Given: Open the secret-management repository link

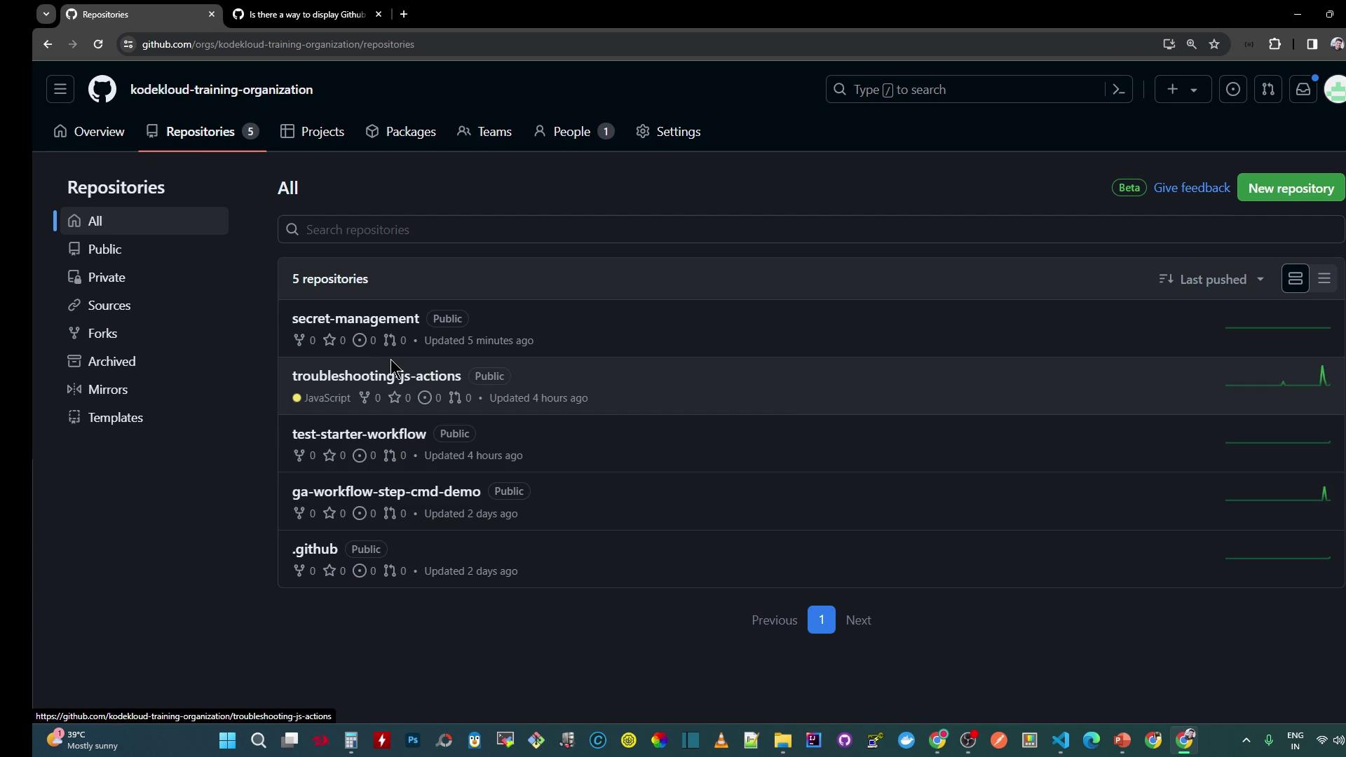Looking at the screenshot, I should tap(355, 318).
